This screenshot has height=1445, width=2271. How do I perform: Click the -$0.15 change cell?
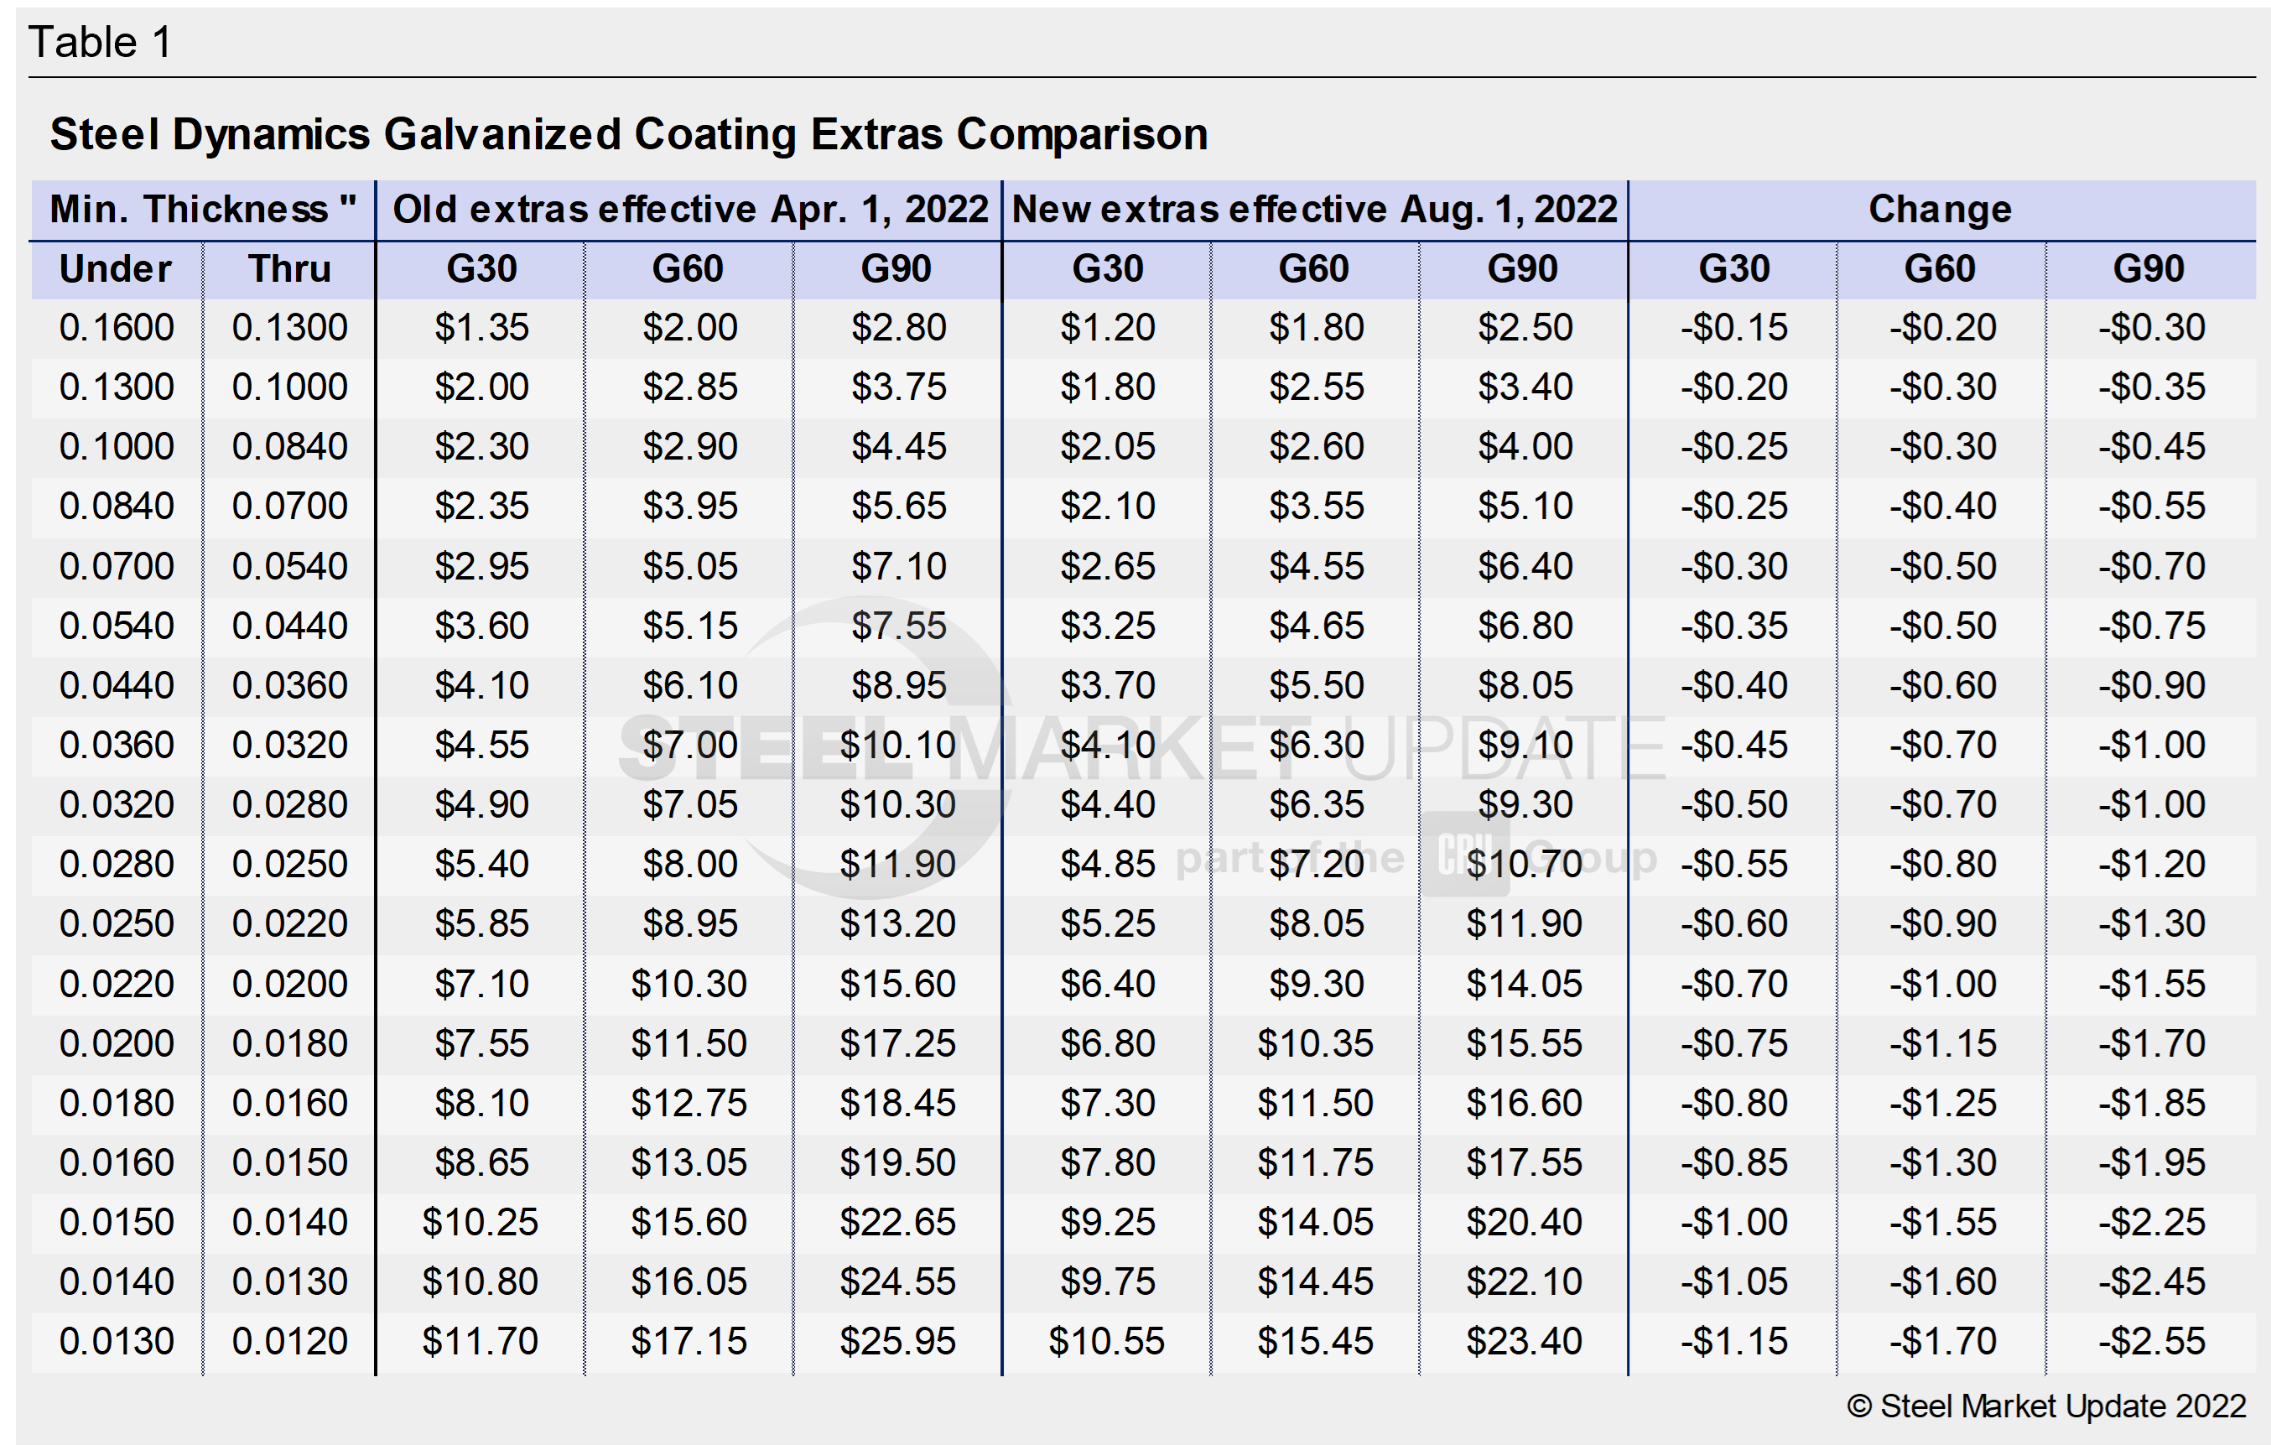1733,328
